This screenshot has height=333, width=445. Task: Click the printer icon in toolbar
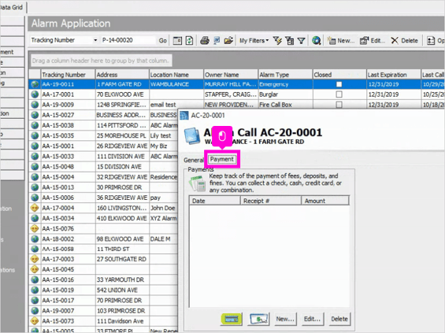pos(205,41)
